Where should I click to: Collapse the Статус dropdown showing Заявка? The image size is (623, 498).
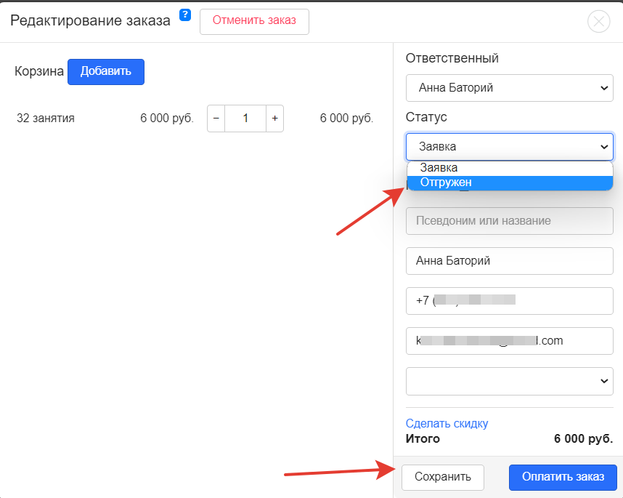[510, 146]
